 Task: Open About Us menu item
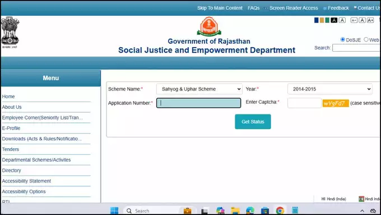click(x=12, y=107)
